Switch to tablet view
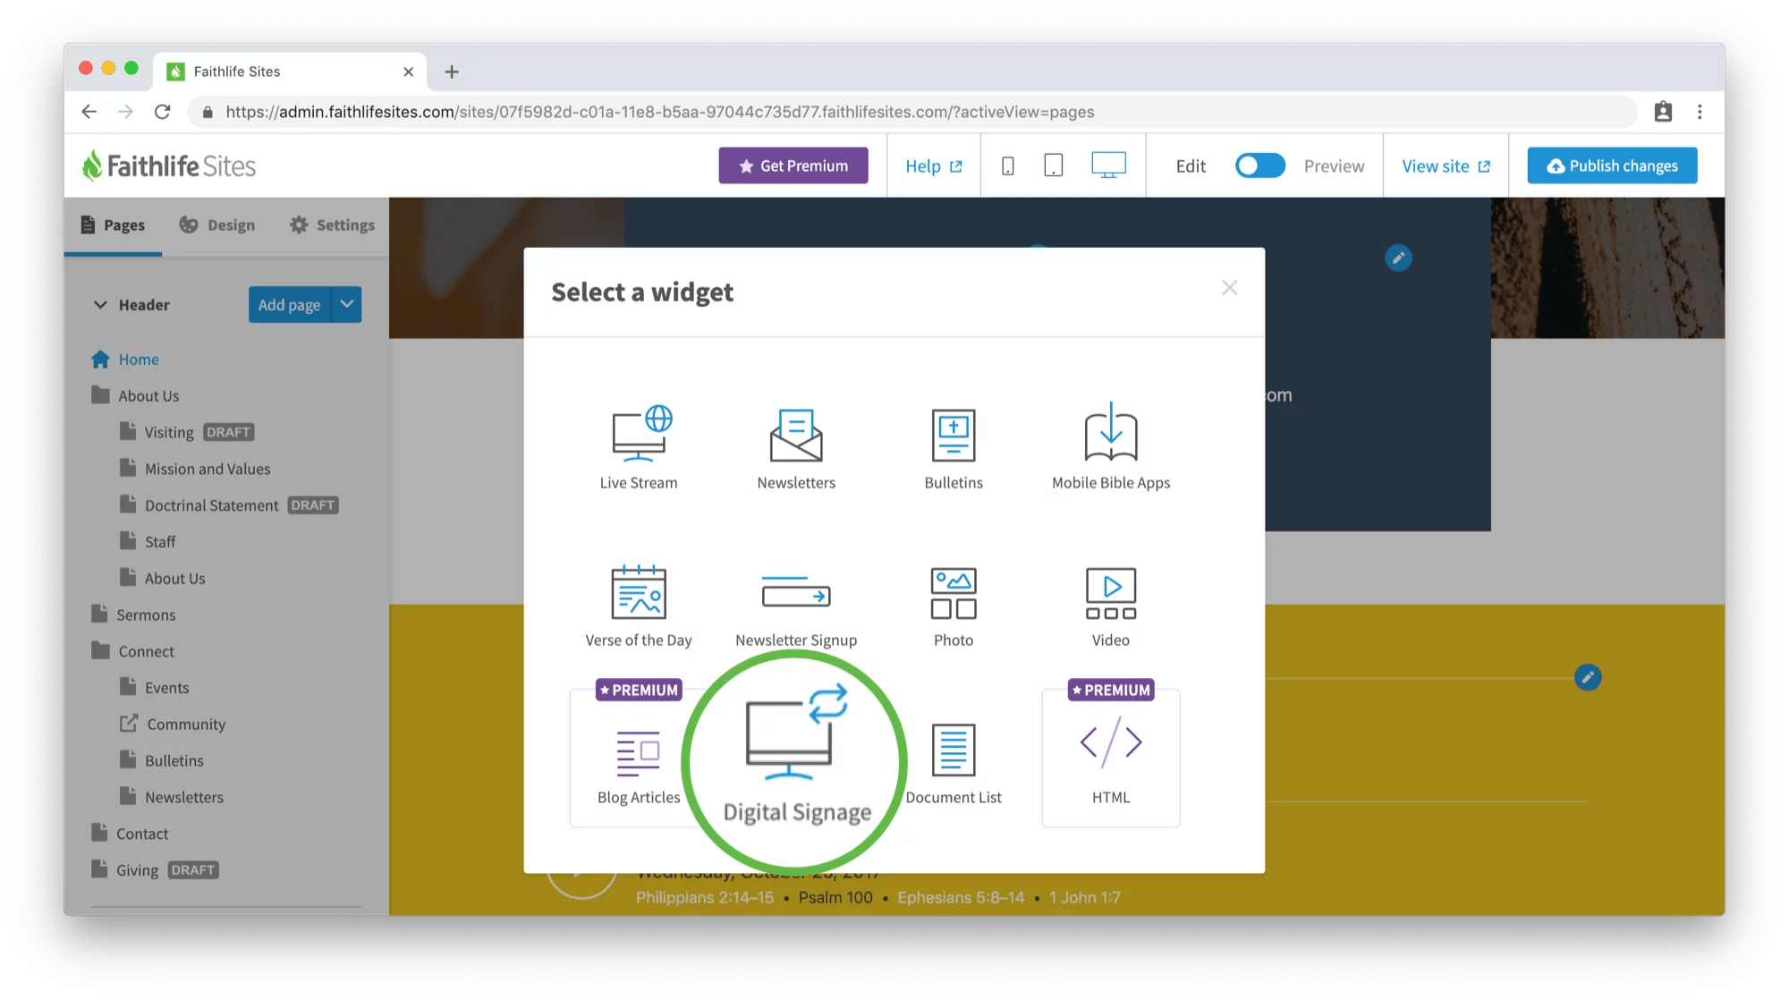 (x=1053, y=165)
